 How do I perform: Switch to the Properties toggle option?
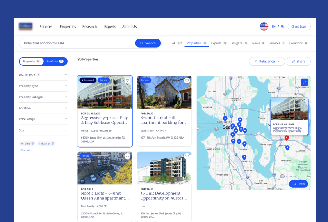tap(32, 62)
